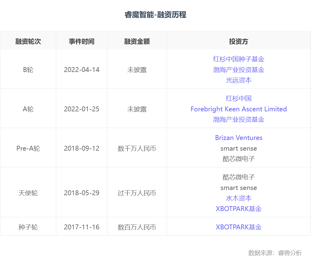311x269 pixels.
Task: Open Forebright Keen Ascent Limited link
Action: (x=239, y=109)
